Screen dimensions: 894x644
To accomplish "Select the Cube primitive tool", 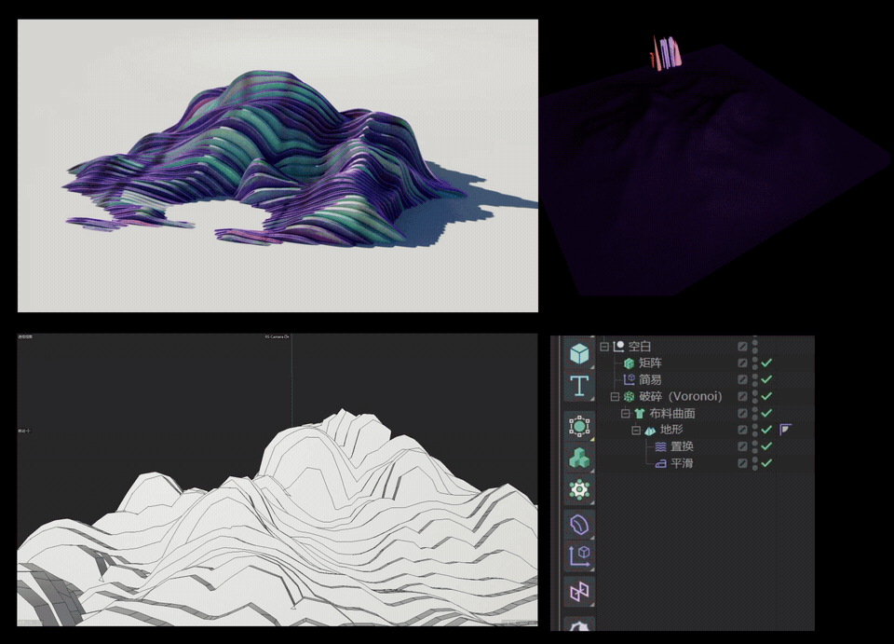I will (x=579, y=353).
